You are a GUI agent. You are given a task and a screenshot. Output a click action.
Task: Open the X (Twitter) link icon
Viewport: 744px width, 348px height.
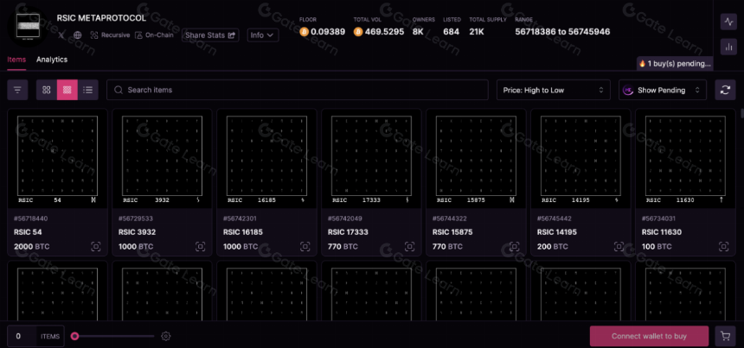(x=61, y=35)
